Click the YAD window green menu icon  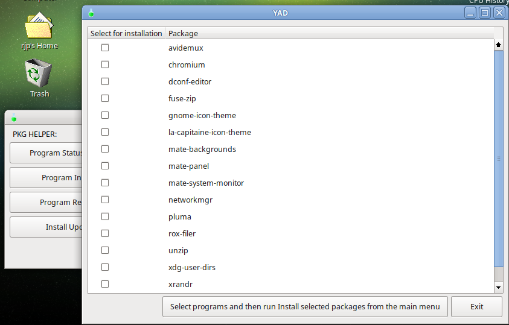click(91, 13)
